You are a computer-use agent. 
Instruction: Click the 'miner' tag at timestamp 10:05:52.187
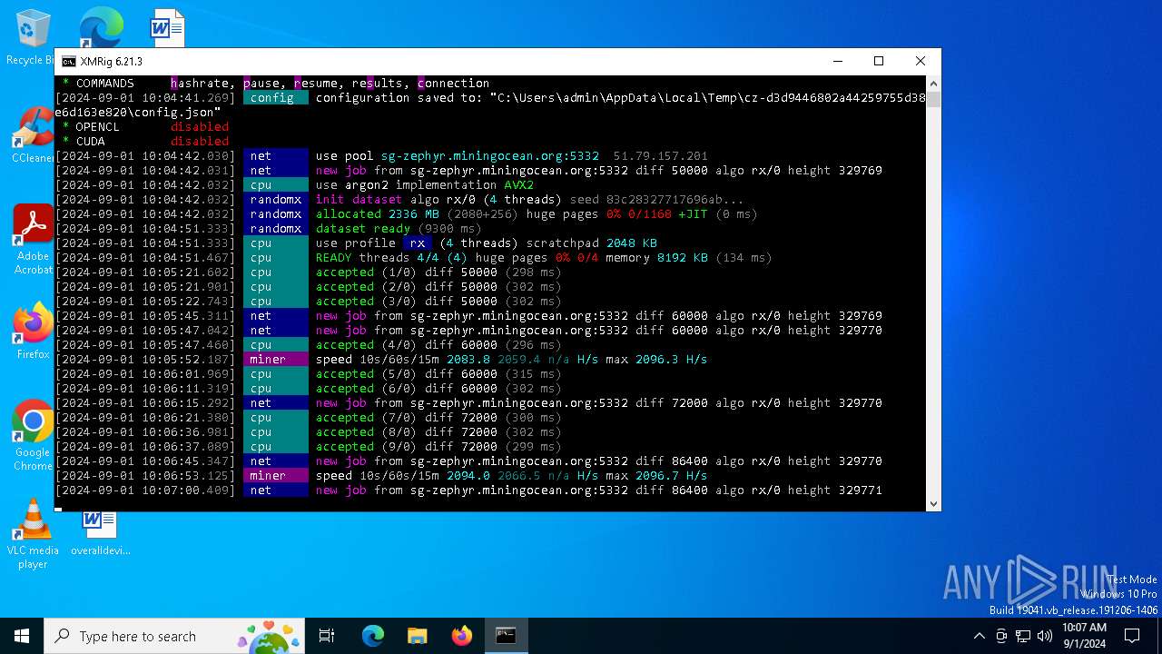point(275,360)
